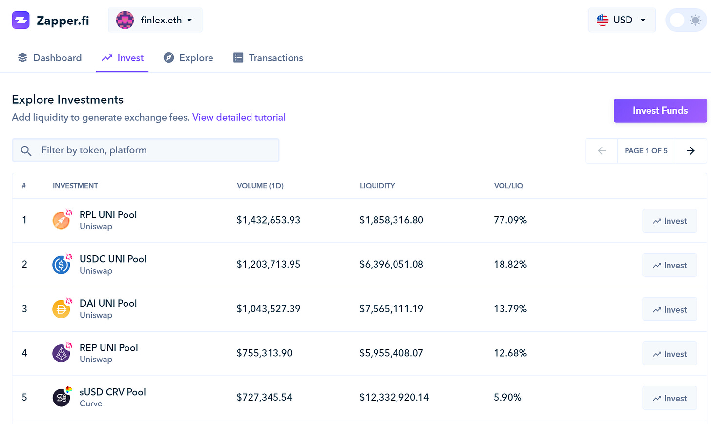Open the Dashboard tab
The height and width of the screenshot is (424, 711).
pos(49,58)
